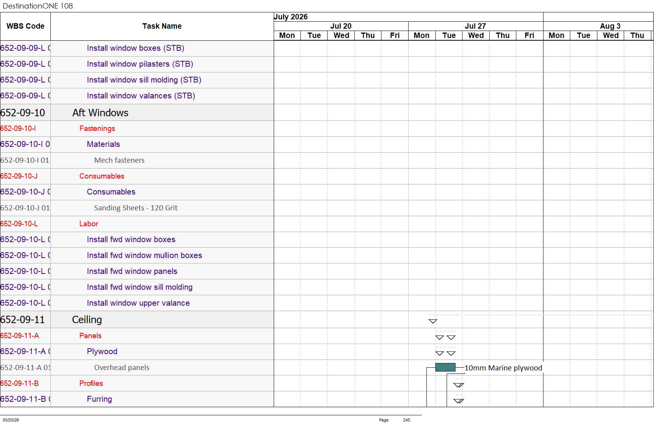Select the Aft Windows summary row
This screenshot has height=425, width=654.
(x=137, y=112)
